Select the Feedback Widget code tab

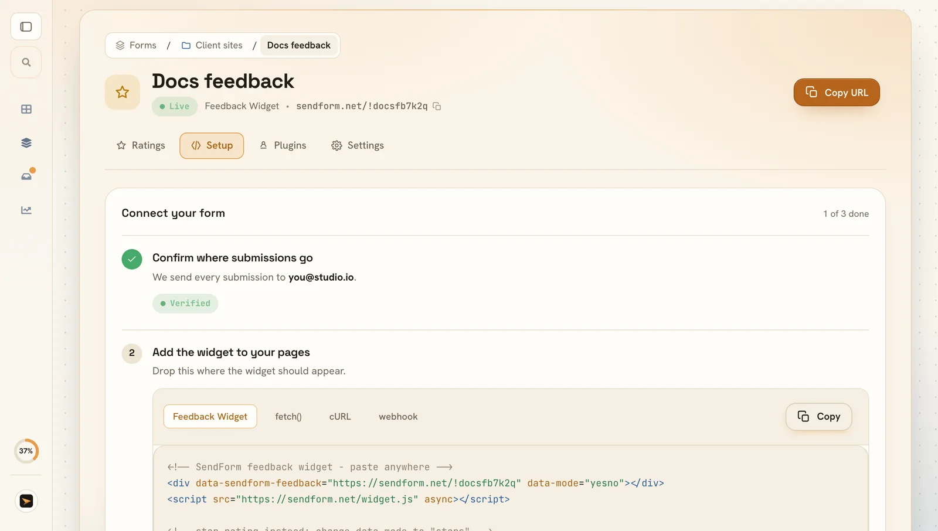[x=210, y=417]
